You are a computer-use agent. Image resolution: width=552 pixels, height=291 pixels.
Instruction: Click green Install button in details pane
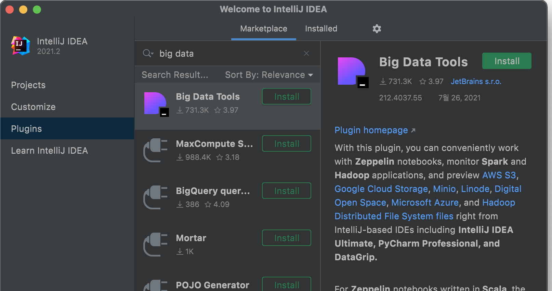[507, 61]
